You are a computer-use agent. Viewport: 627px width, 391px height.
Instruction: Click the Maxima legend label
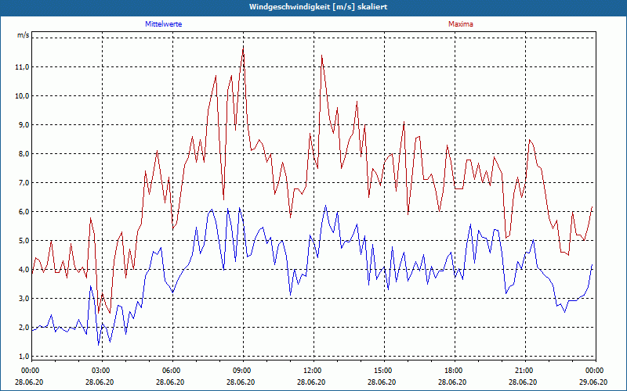pyautogui.click(x=461, y=24)
